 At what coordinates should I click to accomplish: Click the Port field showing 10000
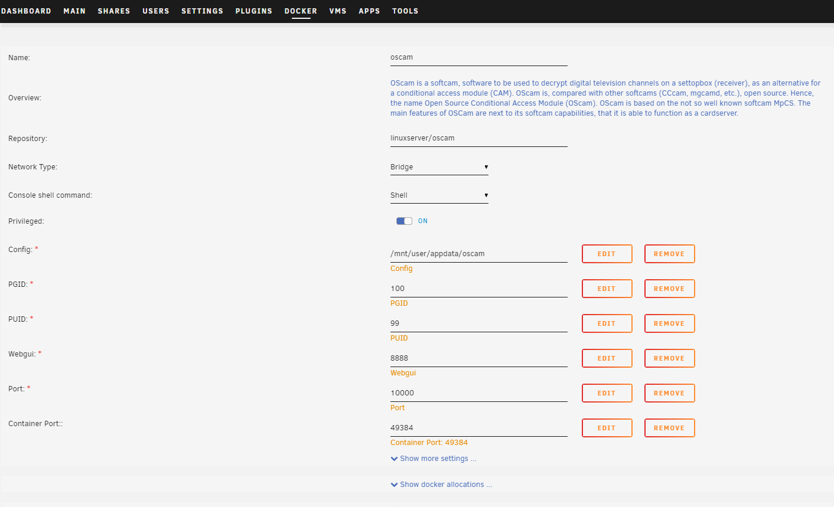pyautogui.click(x=478, y=394)
